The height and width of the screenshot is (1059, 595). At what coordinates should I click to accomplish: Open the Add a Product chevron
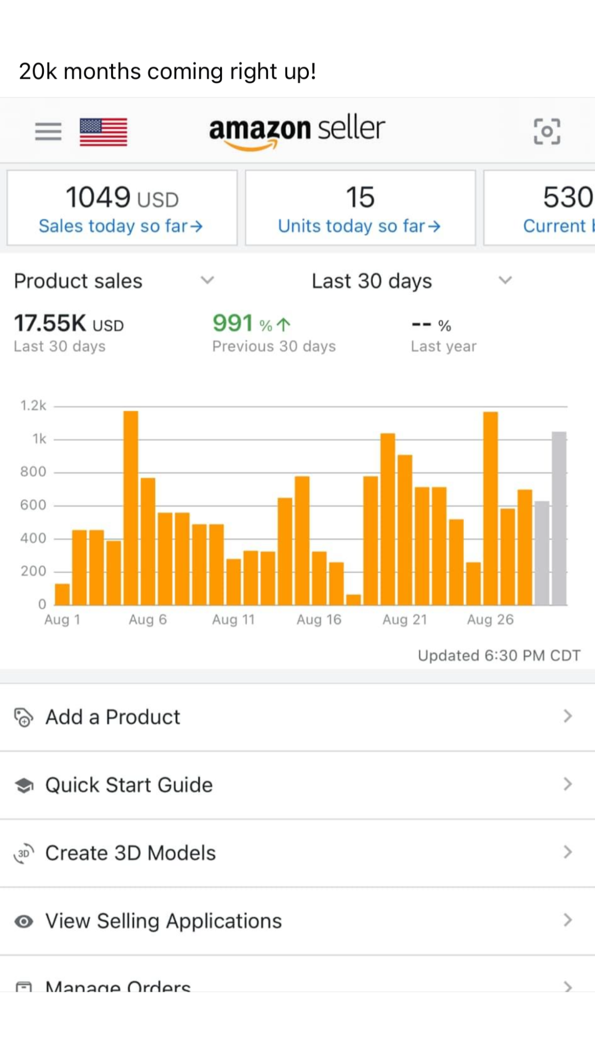pyautogui.click(x=568, y=717)
